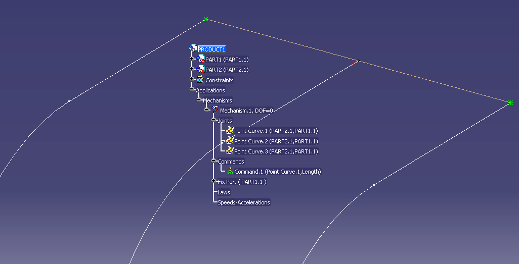The height and width of the screenshot is (264, 519).
Task: Click the red point marker on line
Action: [353, 64]
